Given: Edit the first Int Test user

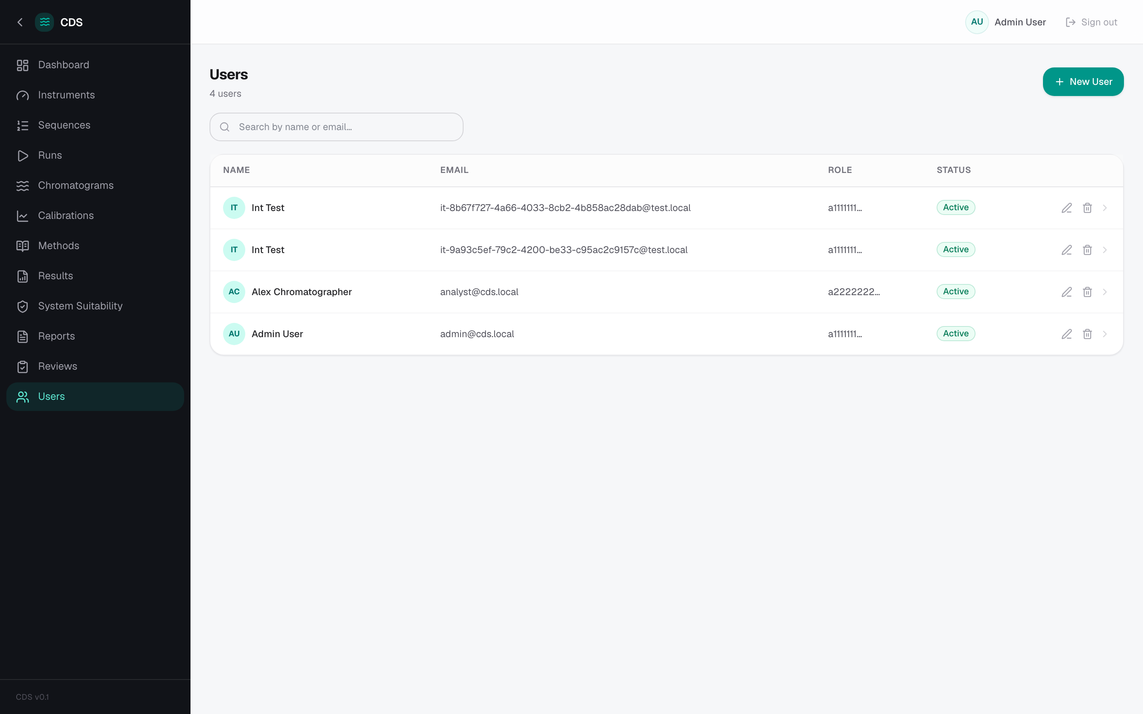Looking at the screenshot, I should pyautogui.click(x=1066, y=208).
